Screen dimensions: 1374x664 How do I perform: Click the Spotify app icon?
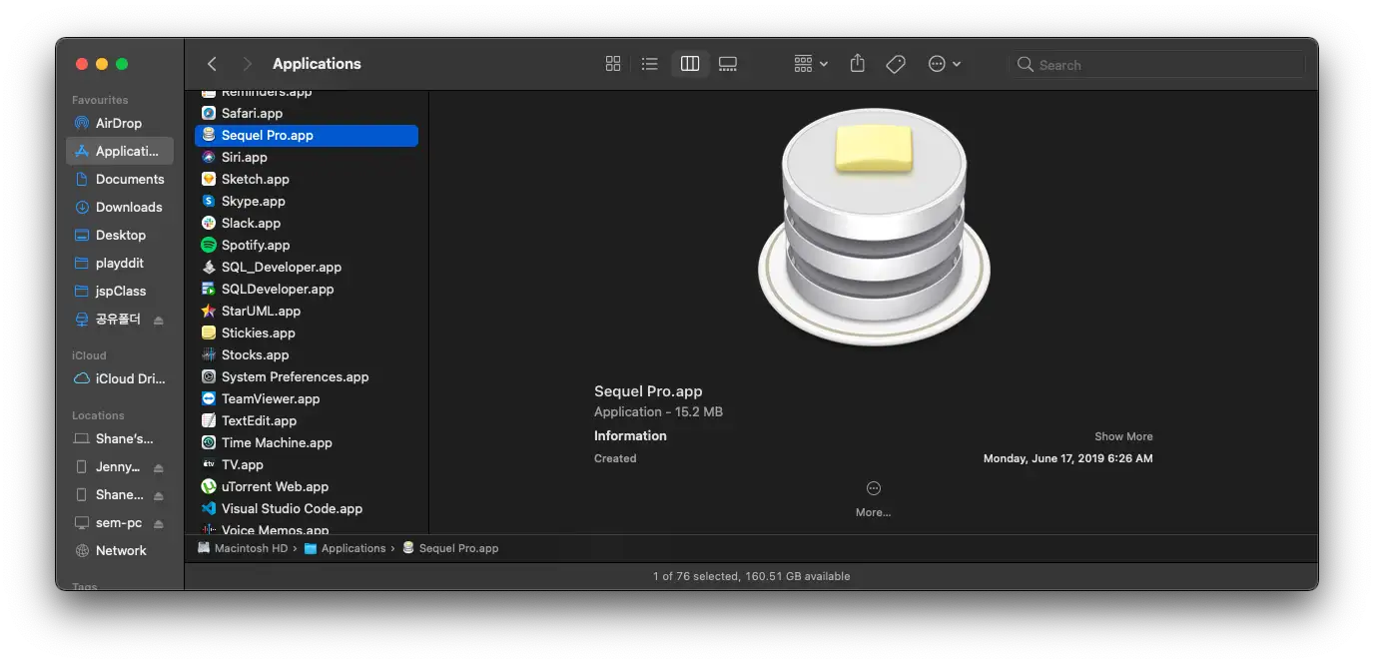tap(209, 245)
